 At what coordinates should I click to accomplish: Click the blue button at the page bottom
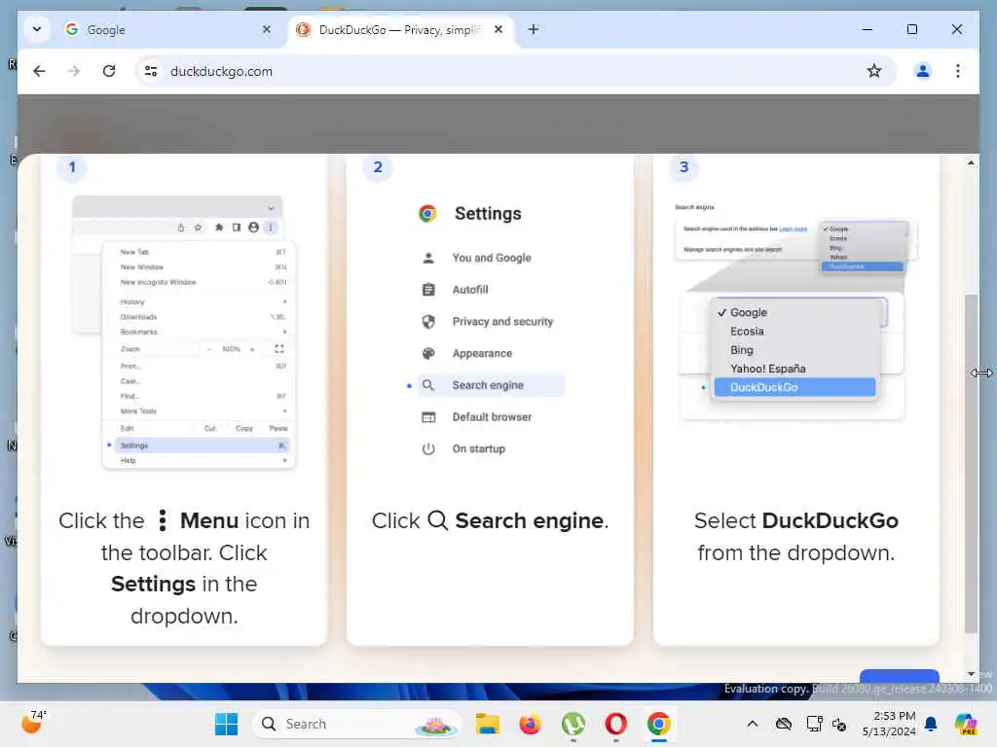coord(899,676)
